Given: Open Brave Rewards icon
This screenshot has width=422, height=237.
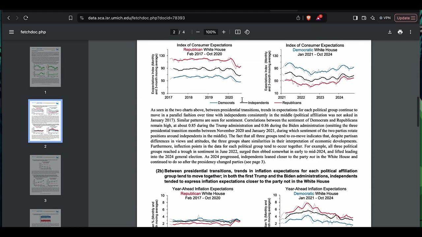Looking at the screenshot, I should point(318,18).
